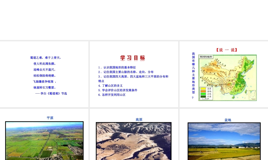Click the 高原 slide title above photo
The width and height of the screenshot is (268, 160).
pos(139,120)
